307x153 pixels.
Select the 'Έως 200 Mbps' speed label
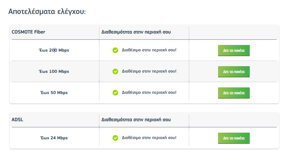pos(53,50)
